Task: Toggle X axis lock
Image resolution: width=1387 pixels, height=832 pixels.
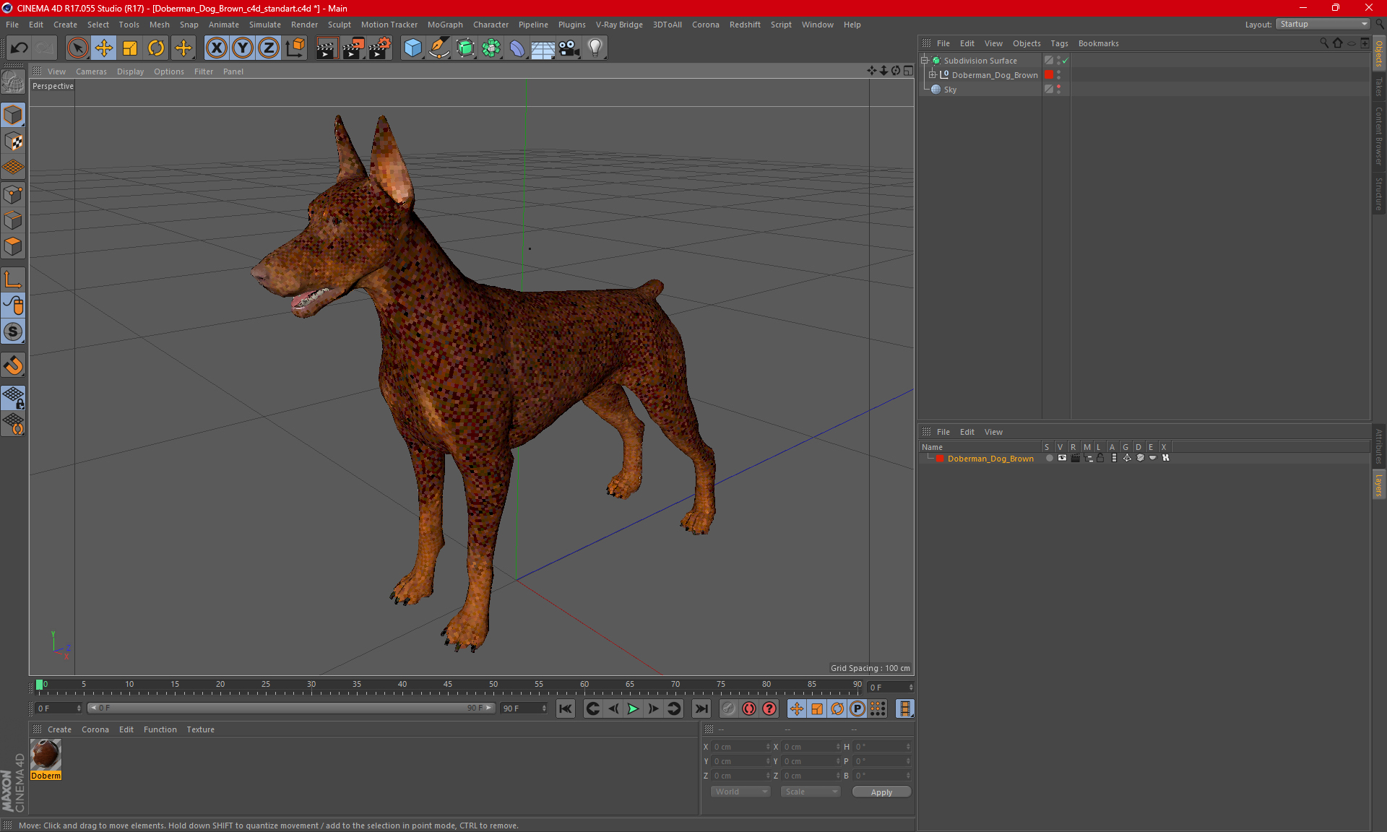Action: [x=216, y=48]
